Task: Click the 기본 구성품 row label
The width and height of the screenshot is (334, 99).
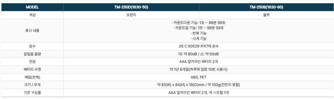Action: pos(32,93)
